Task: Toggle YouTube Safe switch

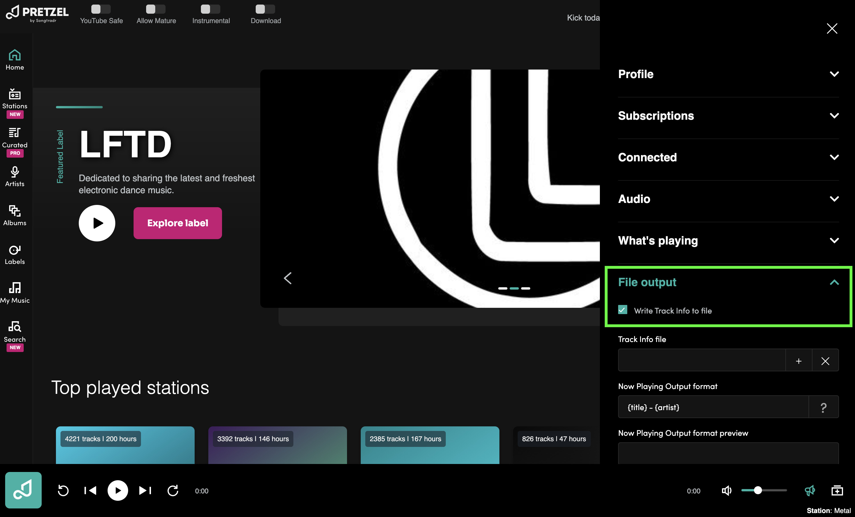Action: pos(101,9)
